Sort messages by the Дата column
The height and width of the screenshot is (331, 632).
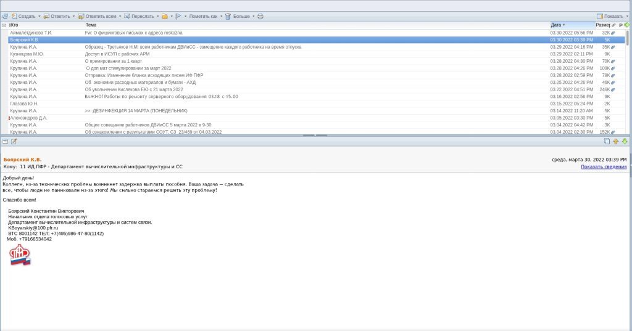[556, 25]
